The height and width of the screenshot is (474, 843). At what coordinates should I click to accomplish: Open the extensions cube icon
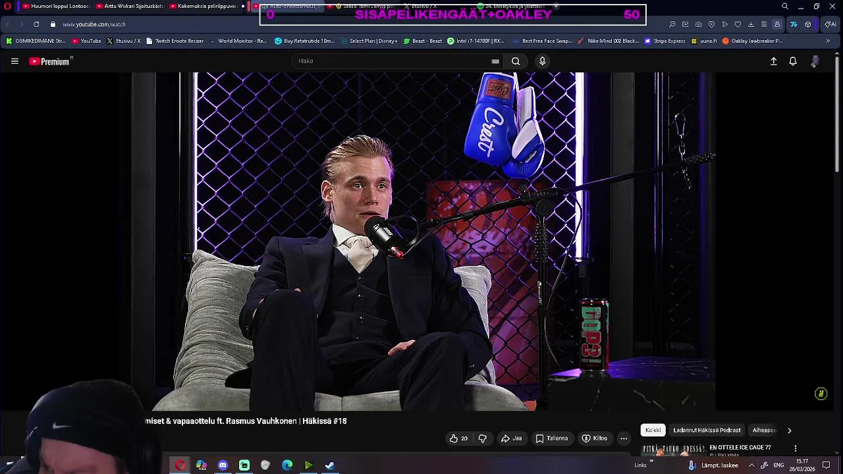tap(808, 24)
